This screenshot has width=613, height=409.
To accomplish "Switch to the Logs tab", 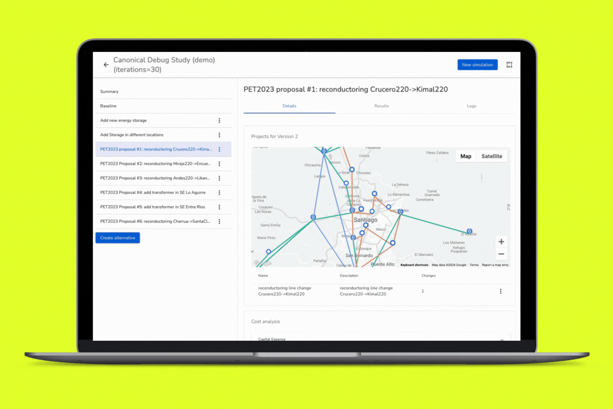I will [471, 106].
